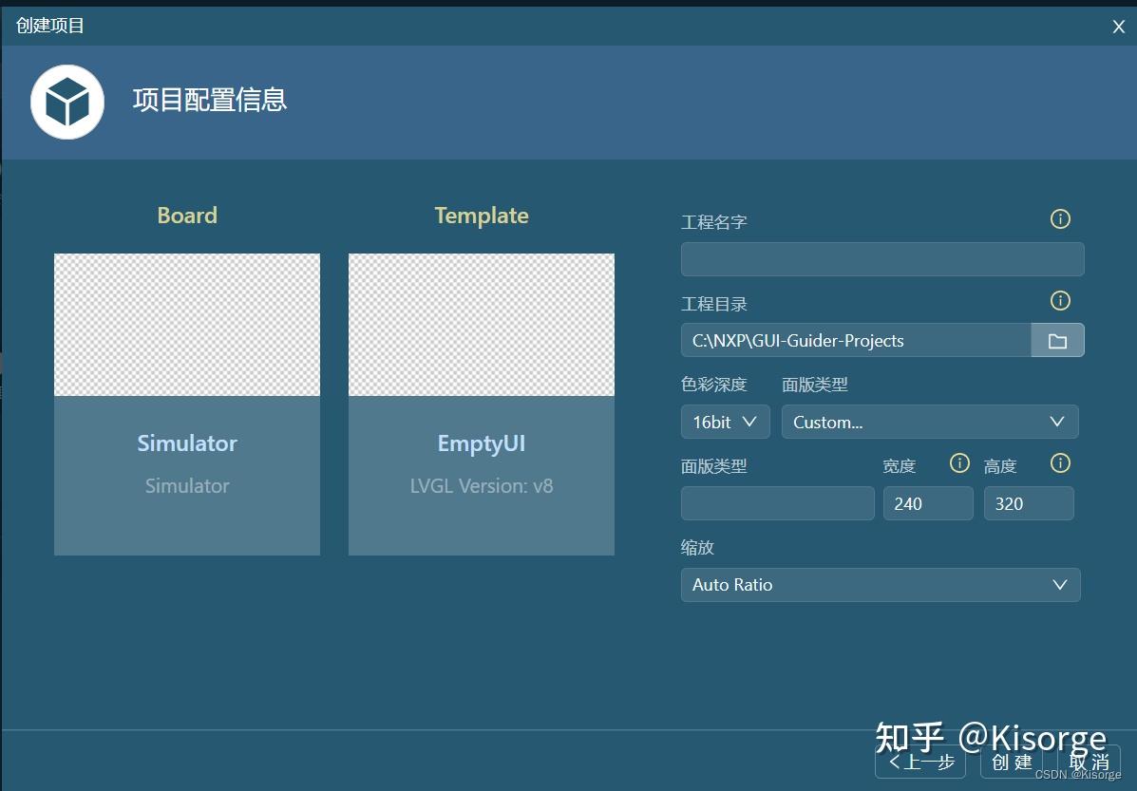
Task: Click the empty 面版类型 text field
Action: click(777, 503)
